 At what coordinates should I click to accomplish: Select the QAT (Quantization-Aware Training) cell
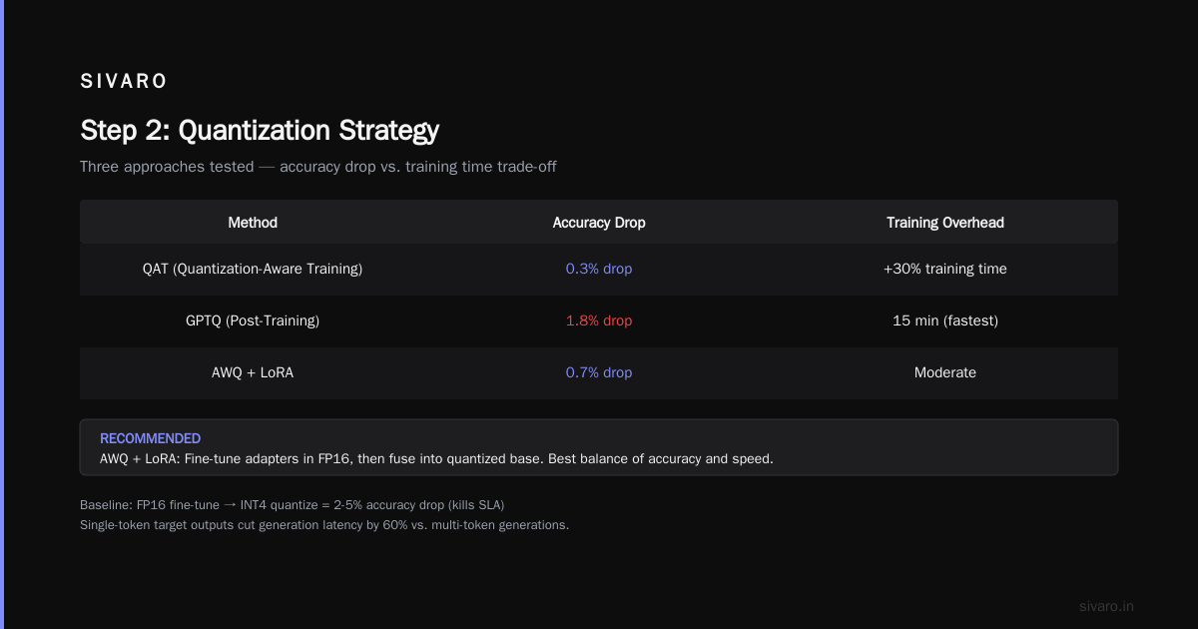click(253, 269)
